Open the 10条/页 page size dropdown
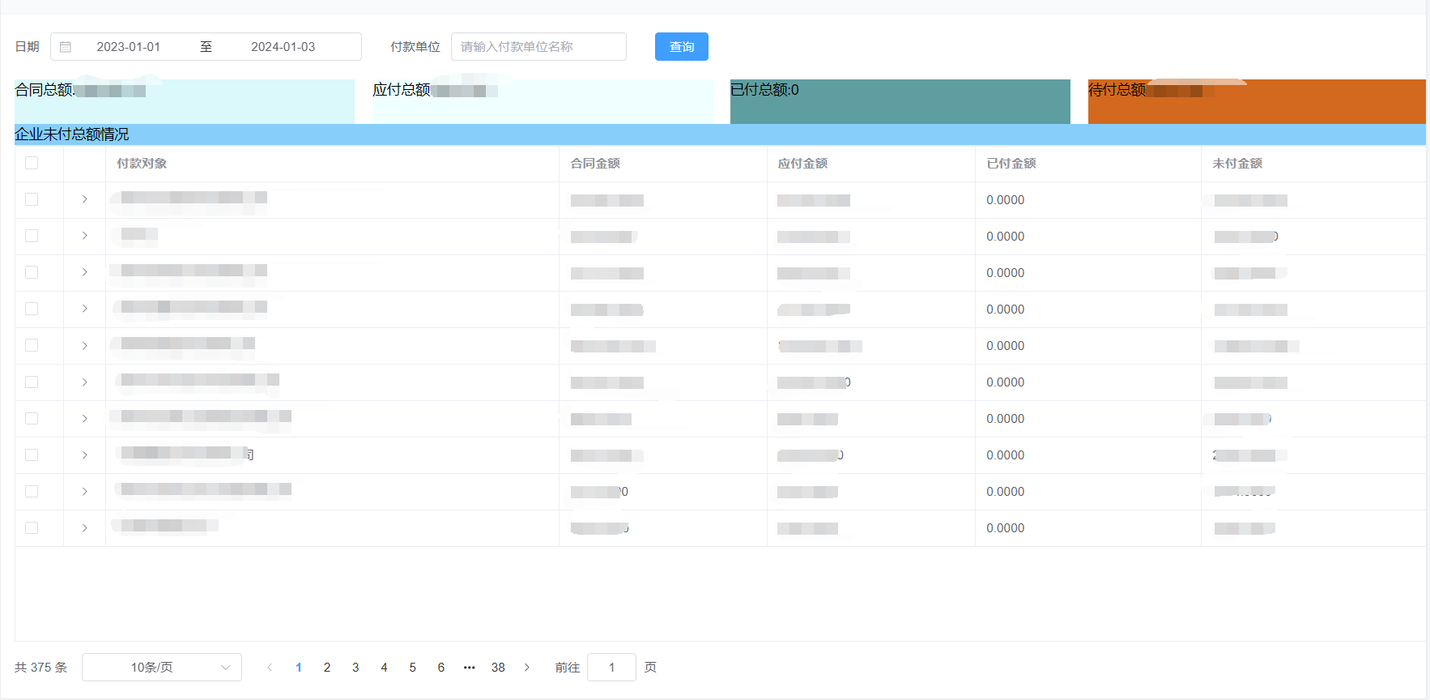 pyautogui.click(x=162, y=667)
